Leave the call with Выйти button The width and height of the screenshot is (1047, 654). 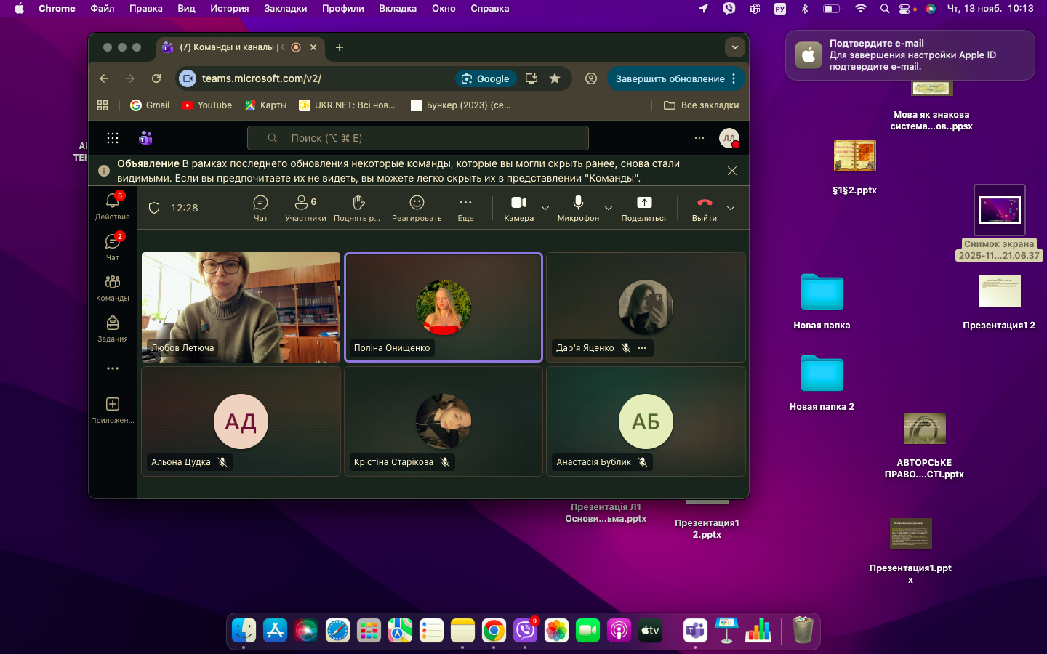pyautogui.click(x=704, y=207)
